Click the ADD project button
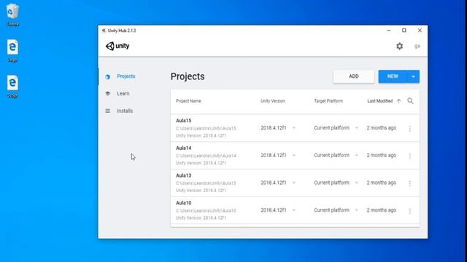 coord(354,76)
